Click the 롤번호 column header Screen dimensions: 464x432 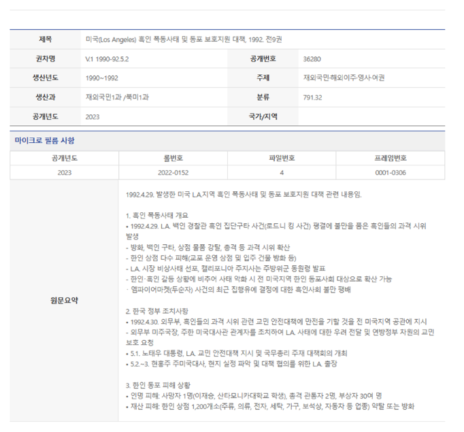[173, 159]
